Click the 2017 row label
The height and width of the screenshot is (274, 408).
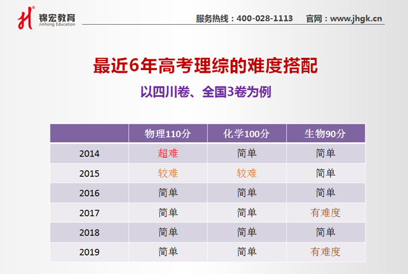pos(90,213)
